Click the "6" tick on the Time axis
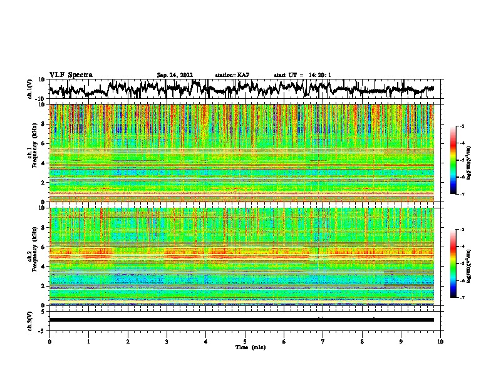This screenshot has height=383, width=496. pyautogui.click(x=284, y=342)
